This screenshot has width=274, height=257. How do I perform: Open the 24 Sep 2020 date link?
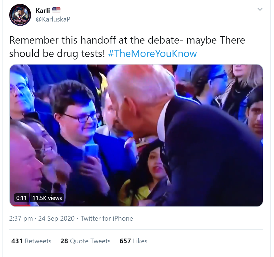coord(56,218)
